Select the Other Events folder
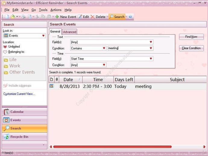This screenshot has width=208, height=156. coord(20,72)
